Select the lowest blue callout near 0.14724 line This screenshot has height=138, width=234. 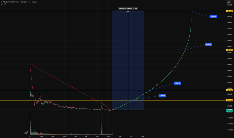162,96
